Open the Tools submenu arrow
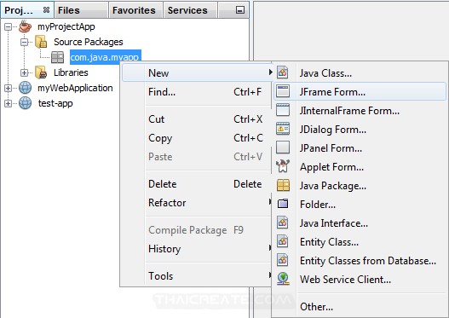Image resolution: width=449 pixels, height=318 pixels. pyautogui.click(x=270, y=275)
